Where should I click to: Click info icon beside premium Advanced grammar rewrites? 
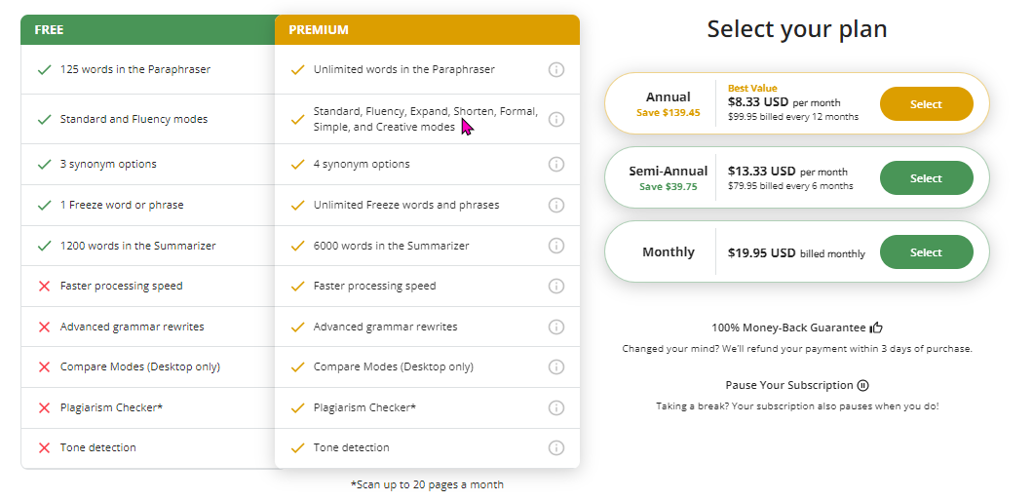(x=556, y=328)
